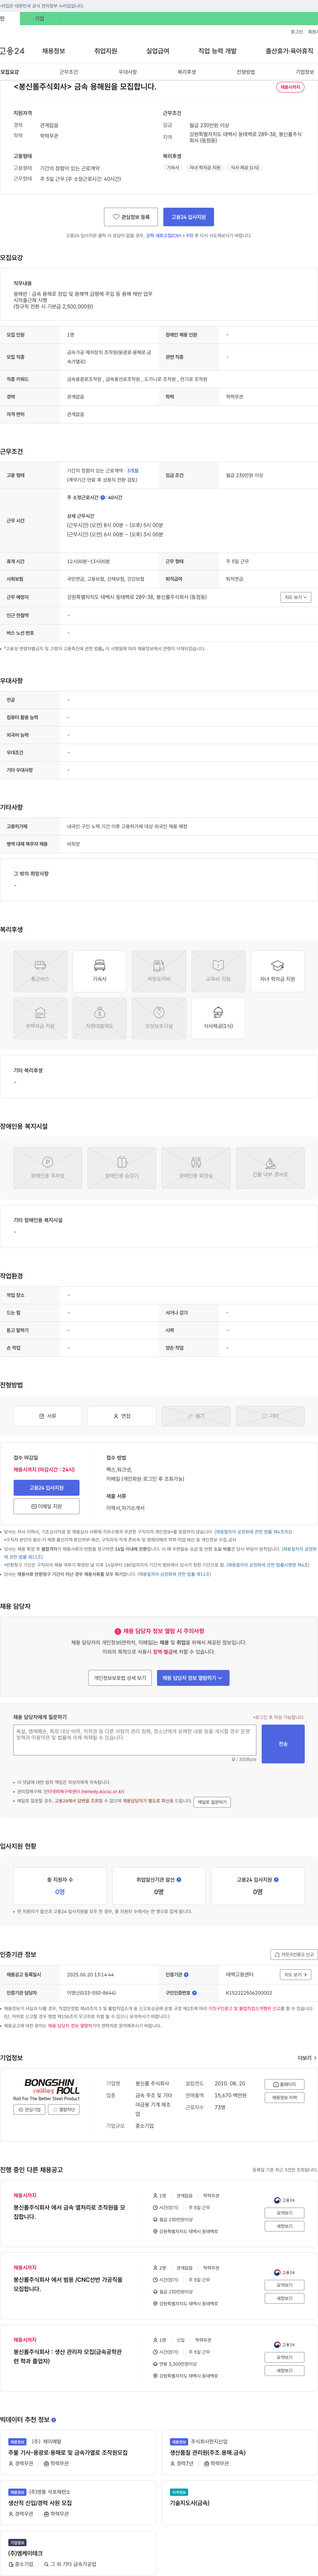This screenshot has width=318, height=2576.
Task: Open the 실업급여 navigation menu
Action: click(158, 51)
